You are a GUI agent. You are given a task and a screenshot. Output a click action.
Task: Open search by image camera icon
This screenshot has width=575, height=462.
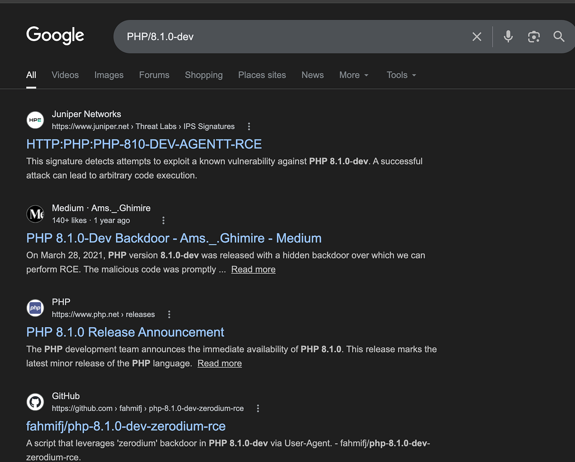tap(534, 37)
